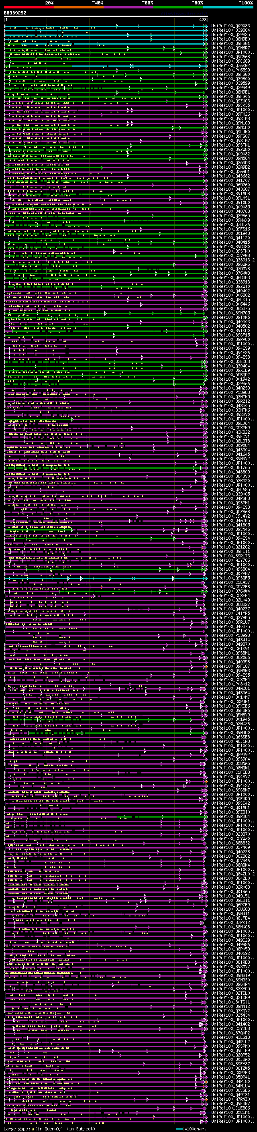Select the UniRef100_Q0IRA5 label
The image size is (257, 1132).
[230, 891]
